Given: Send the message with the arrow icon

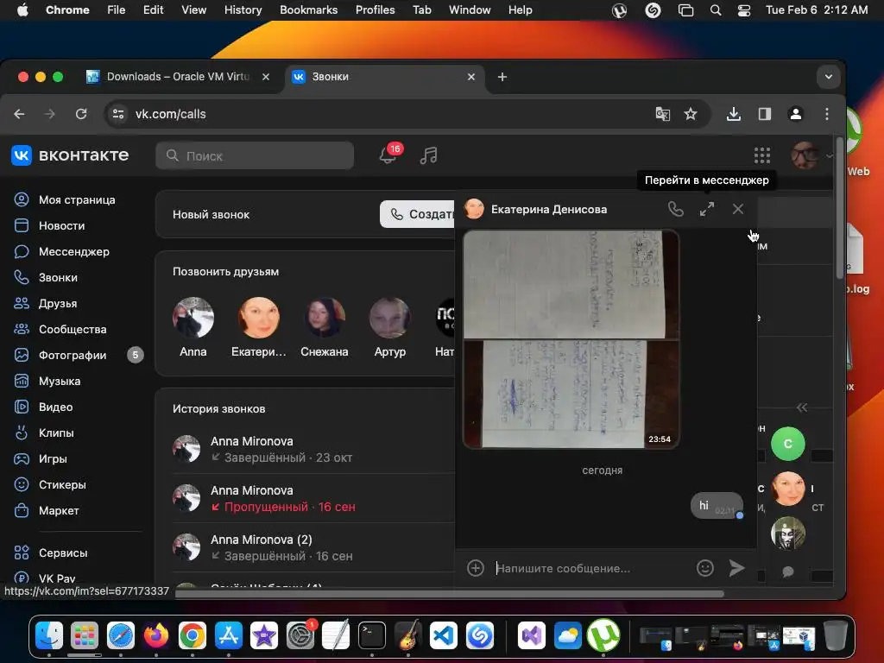Looking at the screenshot, I should pos(736,568).
